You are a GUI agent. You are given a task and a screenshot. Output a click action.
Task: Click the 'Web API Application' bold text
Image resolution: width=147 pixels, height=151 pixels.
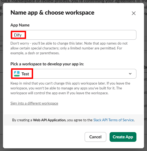point(49,120)
